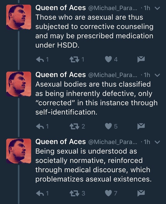The width and height of the screenshot is (166, 204).
Task: Like the tweet mentioning HSDD
Action: coord(109,59)
